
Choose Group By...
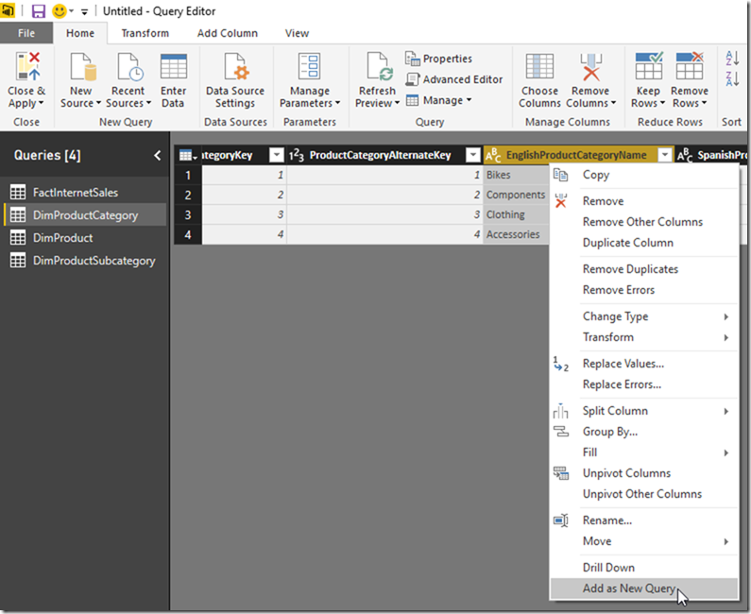coord(644,432)
